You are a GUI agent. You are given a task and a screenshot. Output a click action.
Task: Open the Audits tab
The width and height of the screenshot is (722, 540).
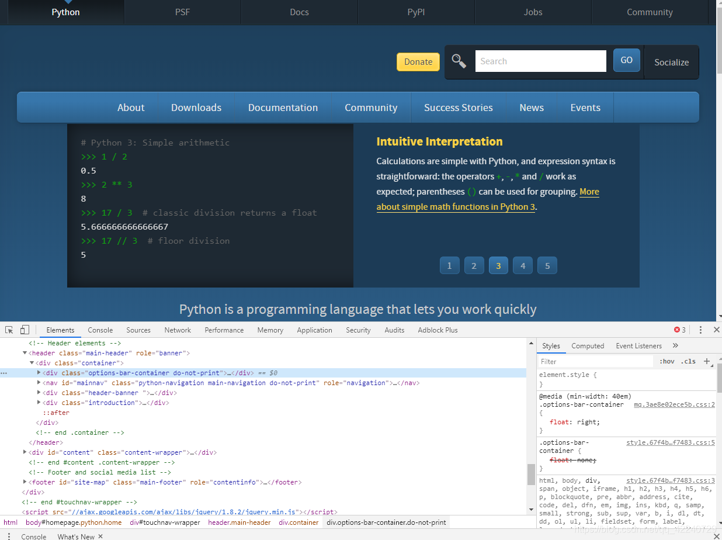pyautogui.click(x=394, y=330)
